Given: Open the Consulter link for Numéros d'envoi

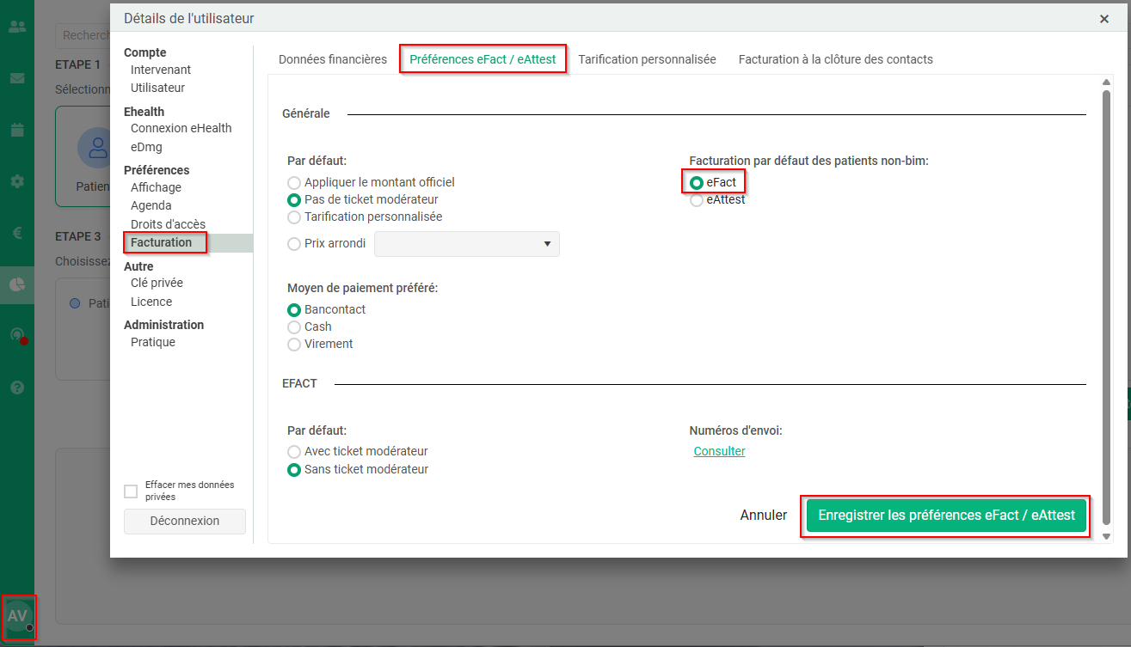Looking at the screenshot, I should tap(719, 452).
